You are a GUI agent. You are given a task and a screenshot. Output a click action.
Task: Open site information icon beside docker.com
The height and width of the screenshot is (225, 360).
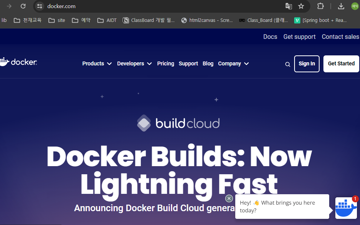[40, 6]
